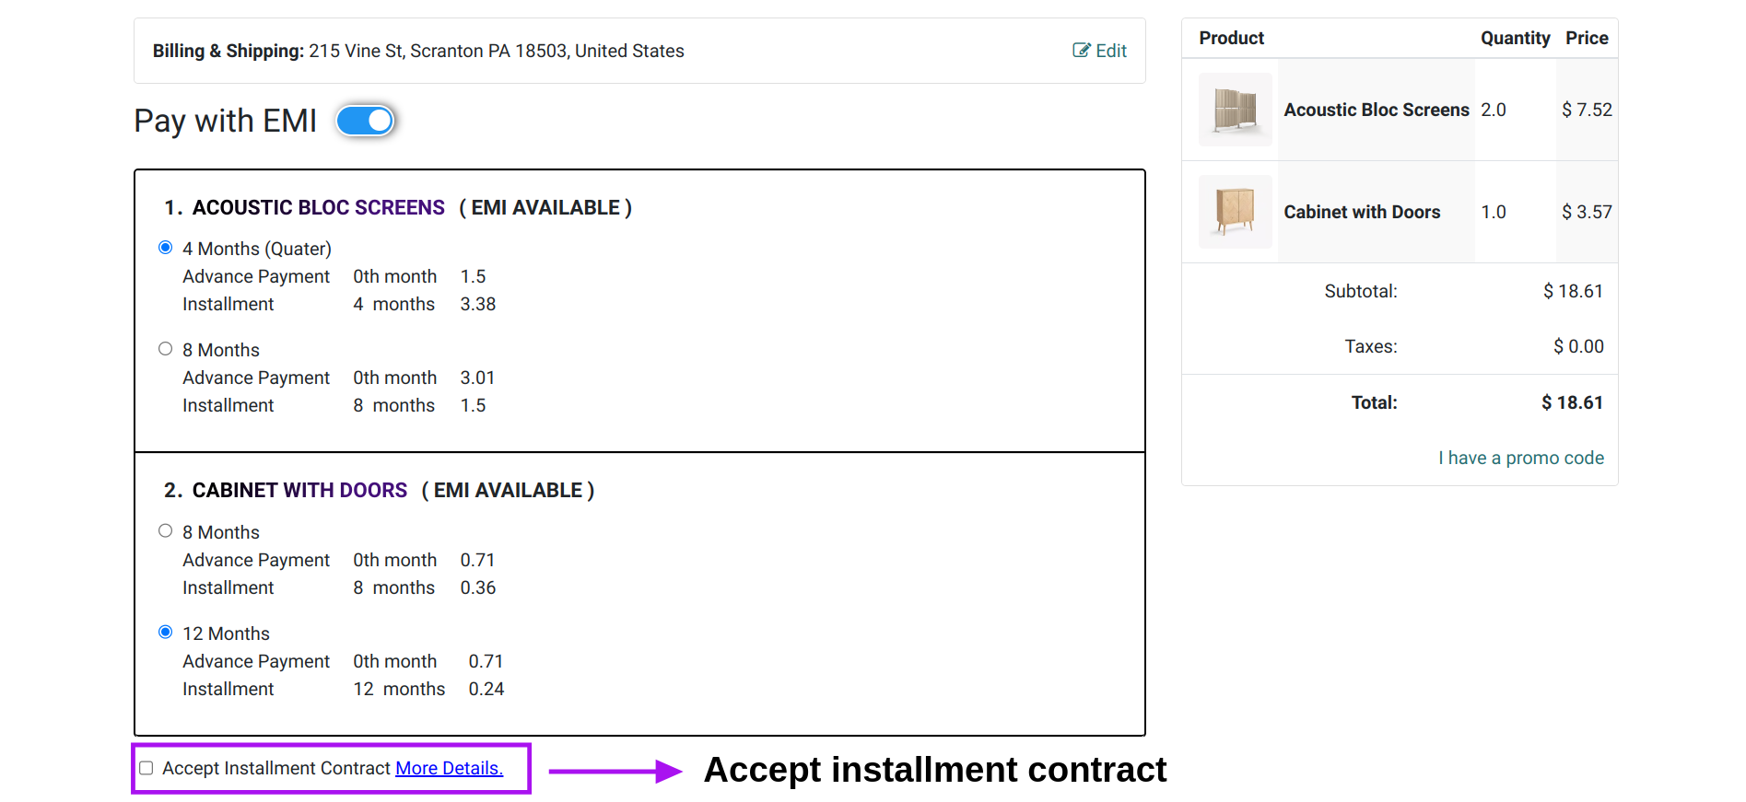Screen dimensions: 1746x802
Task: Click the 12 Months plan label
Action: [x=226, y=633]
